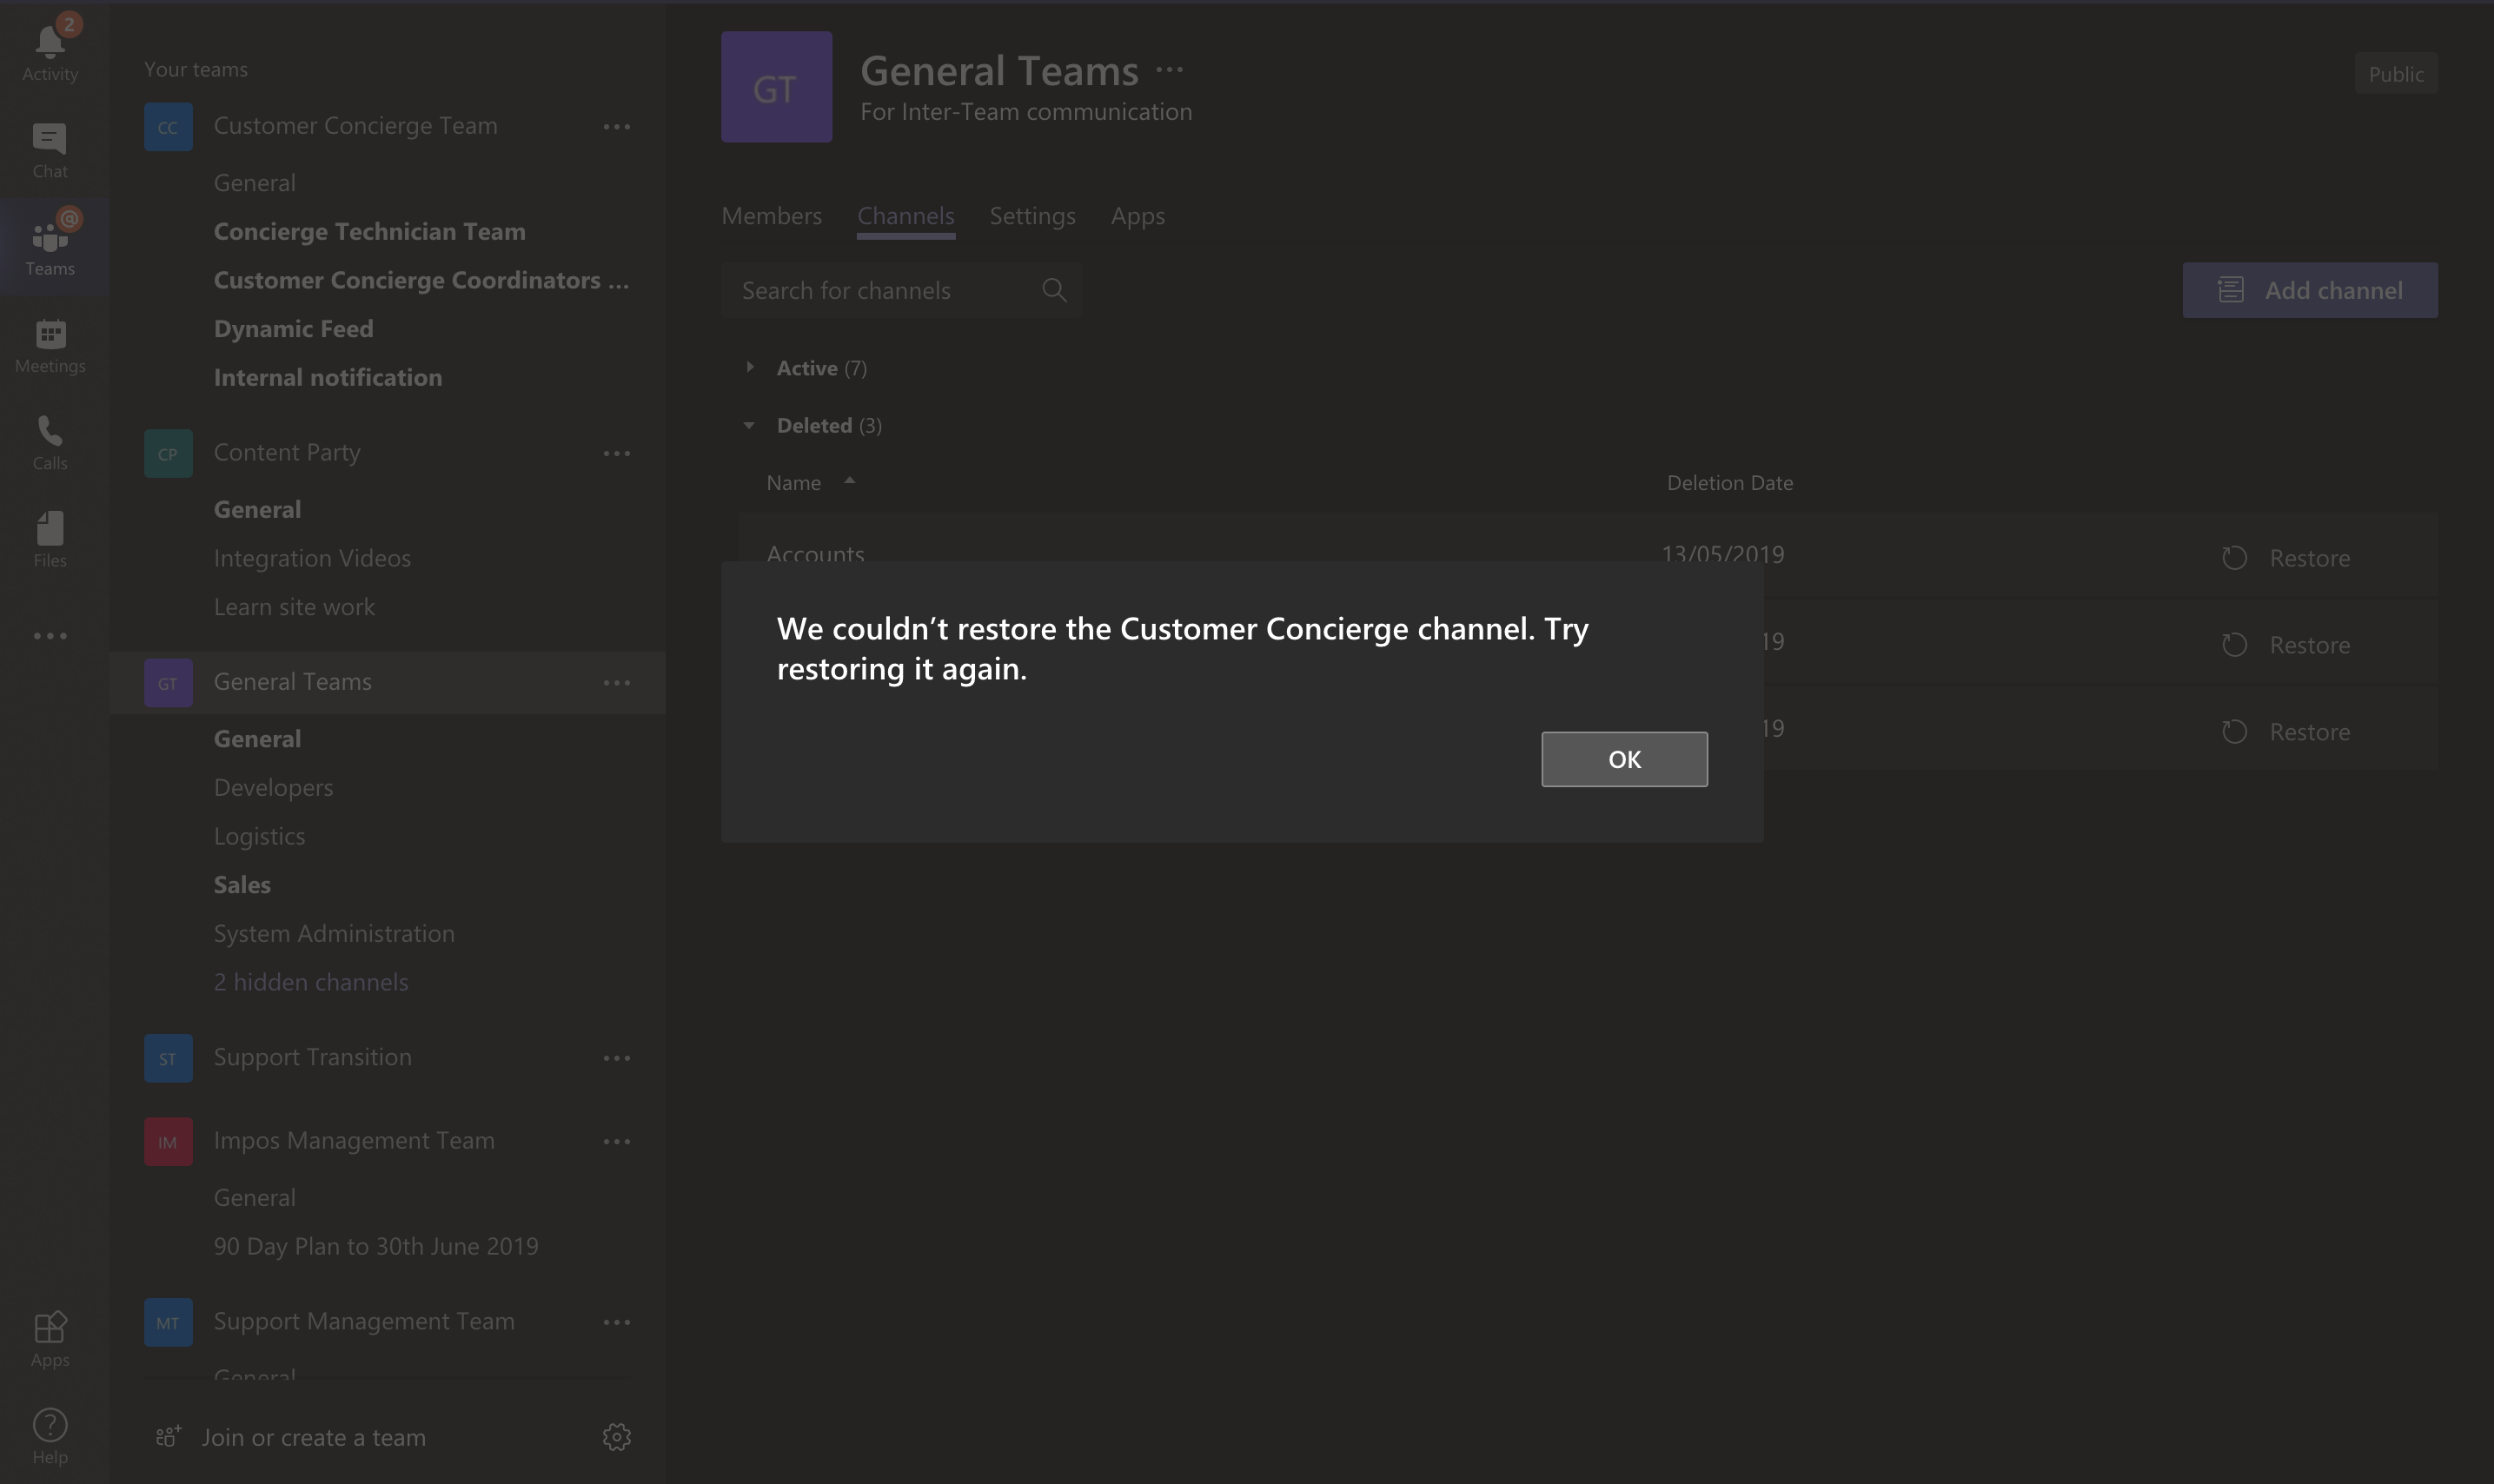This screenshot has width=2494, height=1484.
Task: Open the manage teams gear icon
Action: [616, 1437]
